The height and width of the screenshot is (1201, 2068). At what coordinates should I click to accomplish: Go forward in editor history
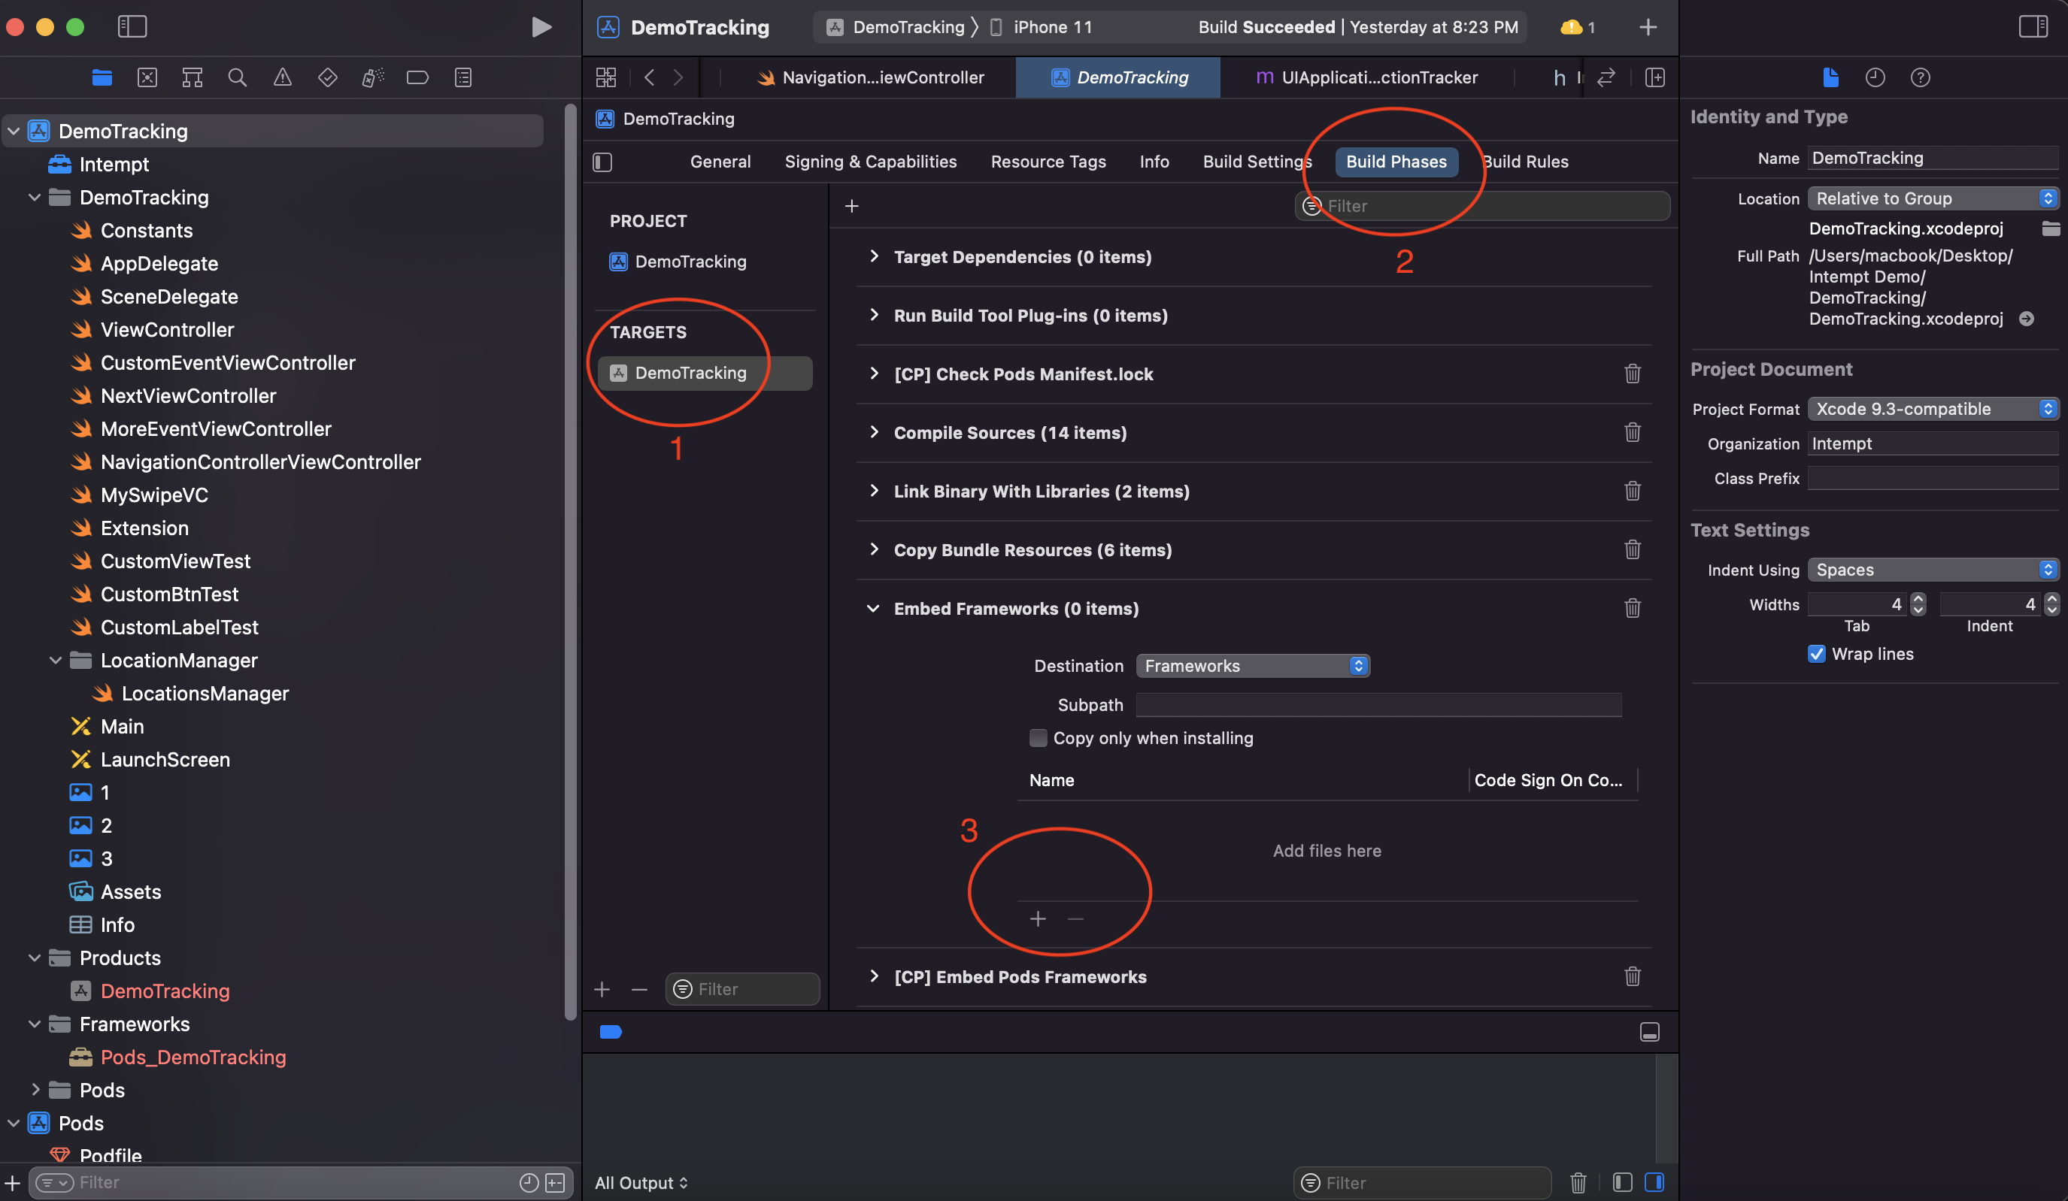(x=678, y=78)
